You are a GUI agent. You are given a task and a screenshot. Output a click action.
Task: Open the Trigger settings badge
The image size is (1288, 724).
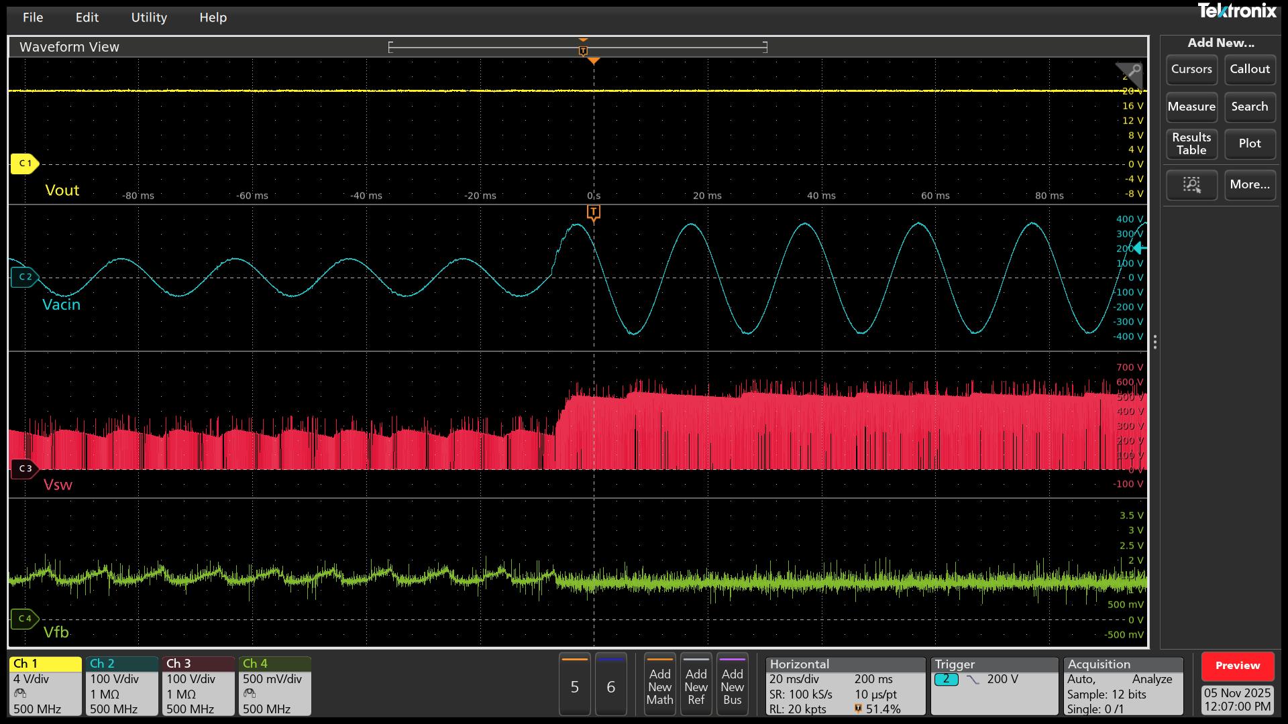point(994,686)
